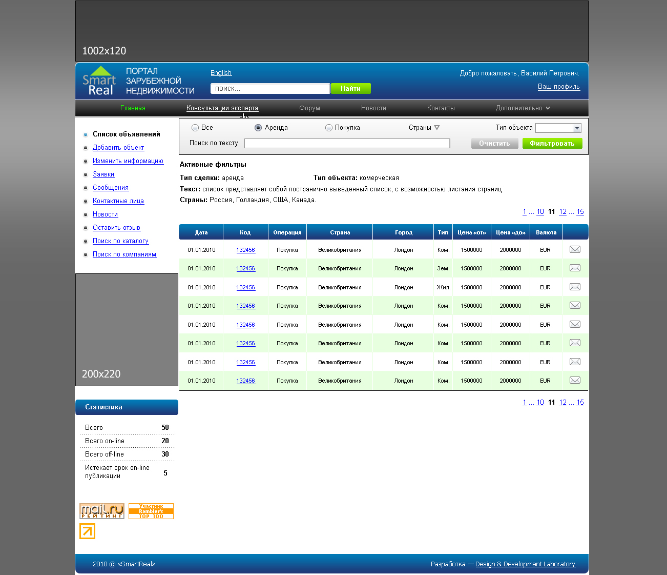667x575 pixels.
Task: Click the 'Поиск по тексту' input field
Action: pyautogui.click(x=347, y=144)
